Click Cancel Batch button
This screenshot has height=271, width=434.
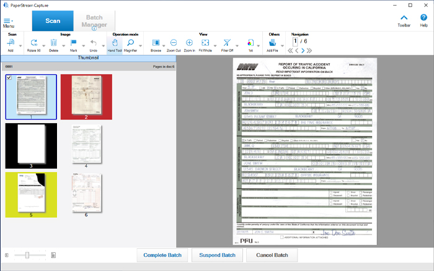pyautogui.click(x=272, y=256)
